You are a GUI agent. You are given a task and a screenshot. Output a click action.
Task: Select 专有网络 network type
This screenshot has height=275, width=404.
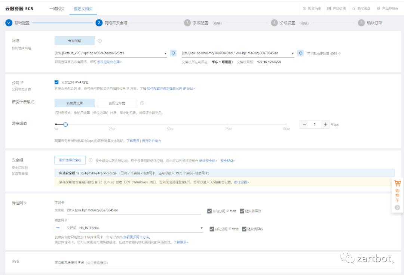pos(75,41)
